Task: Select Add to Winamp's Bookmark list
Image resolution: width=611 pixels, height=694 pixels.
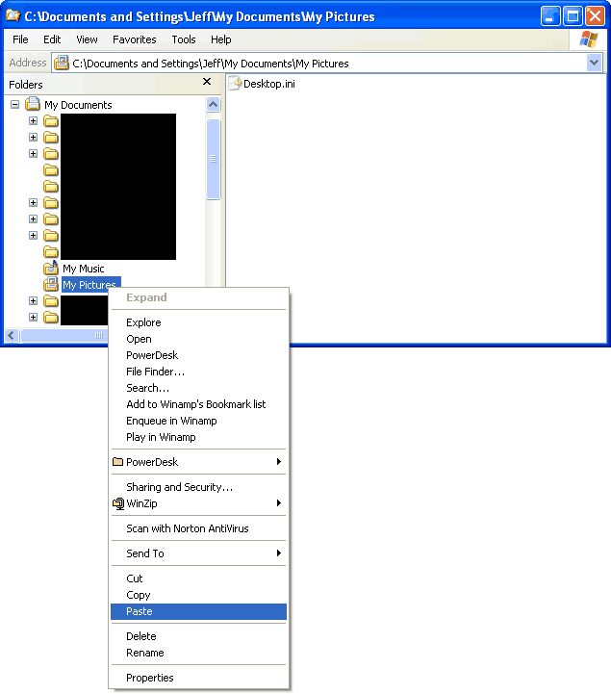Action: (198, 404)
